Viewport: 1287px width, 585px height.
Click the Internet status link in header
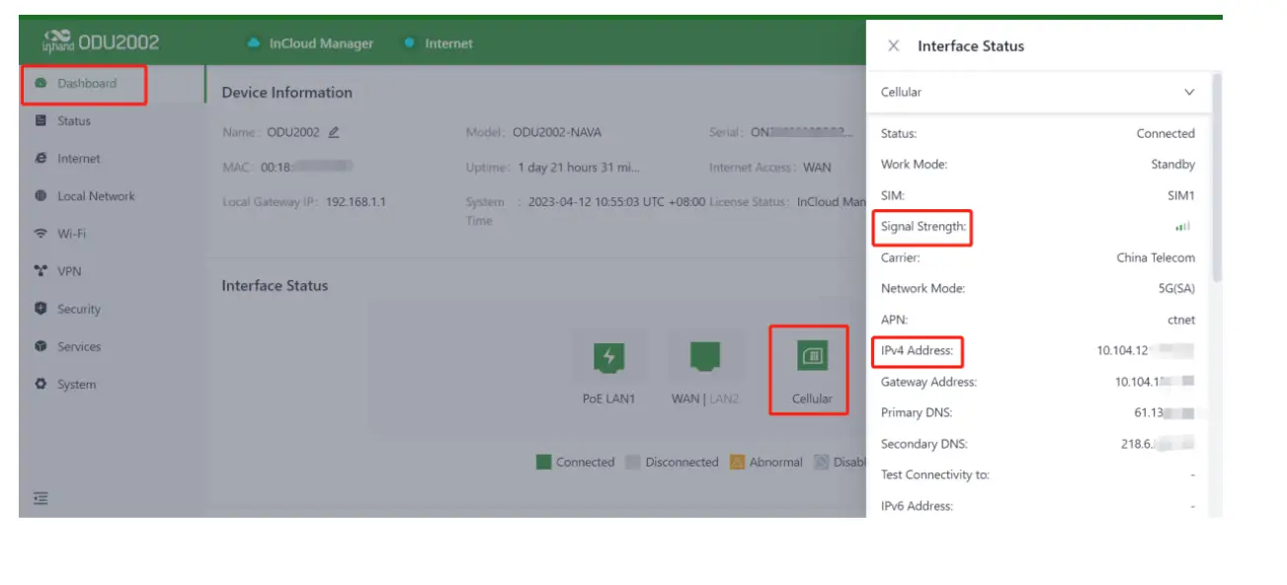point(447,43)
